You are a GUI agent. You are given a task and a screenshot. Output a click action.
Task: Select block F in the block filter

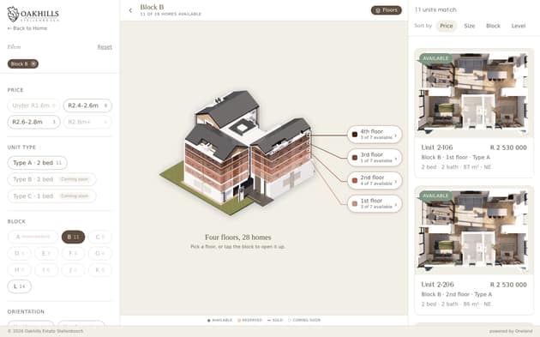pos(73,253)
